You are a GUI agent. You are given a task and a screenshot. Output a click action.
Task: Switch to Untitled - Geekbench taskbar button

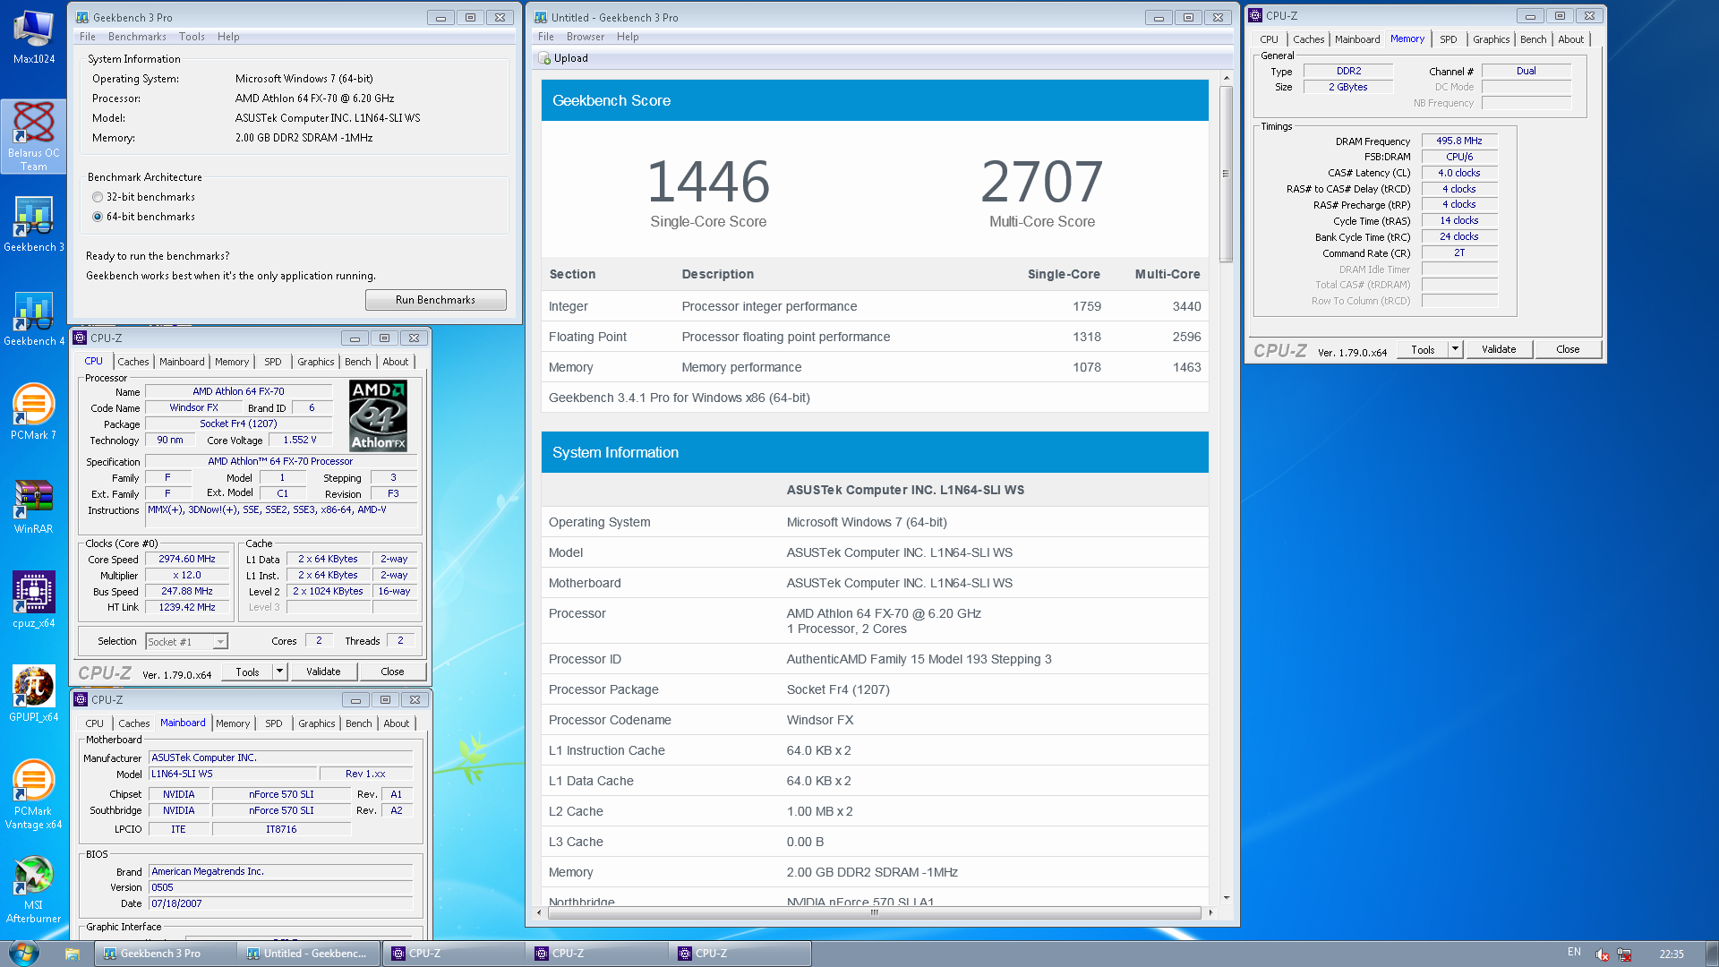(309, 954)
